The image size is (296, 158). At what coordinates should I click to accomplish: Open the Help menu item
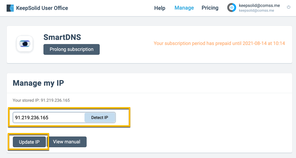tap(160, 8)
